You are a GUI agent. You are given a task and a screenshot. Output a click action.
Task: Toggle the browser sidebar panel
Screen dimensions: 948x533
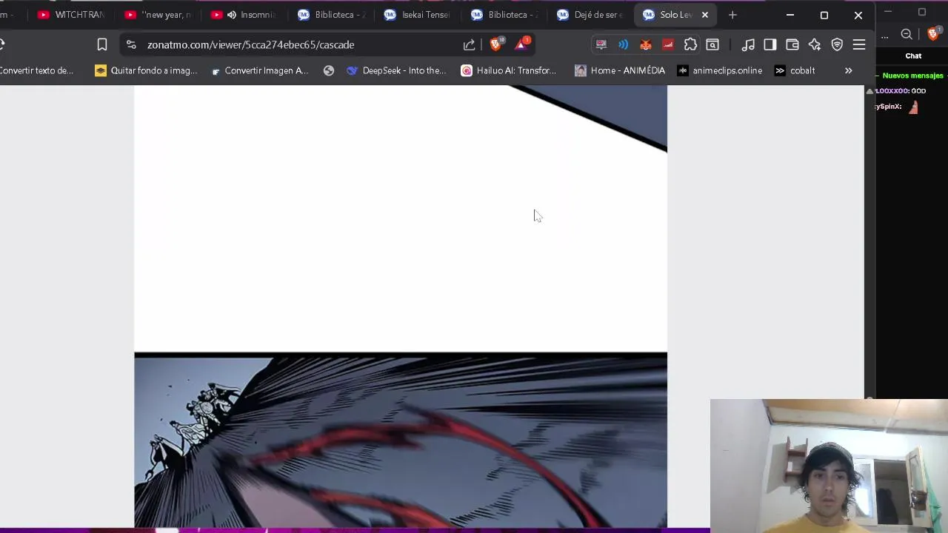[770, 44]
